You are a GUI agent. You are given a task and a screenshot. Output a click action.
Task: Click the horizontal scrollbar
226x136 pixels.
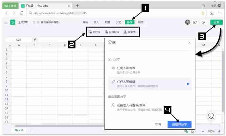coord(59,126)
